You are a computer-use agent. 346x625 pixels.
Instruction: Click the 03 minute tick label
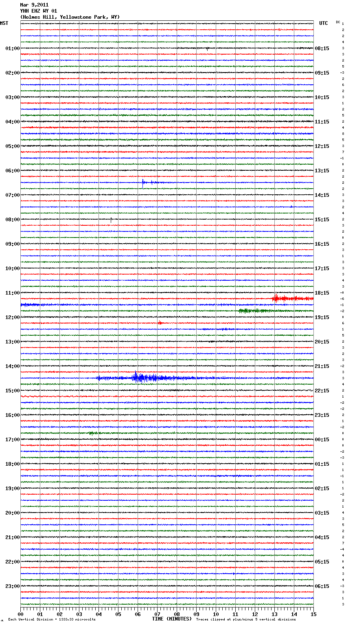(79, 614)
